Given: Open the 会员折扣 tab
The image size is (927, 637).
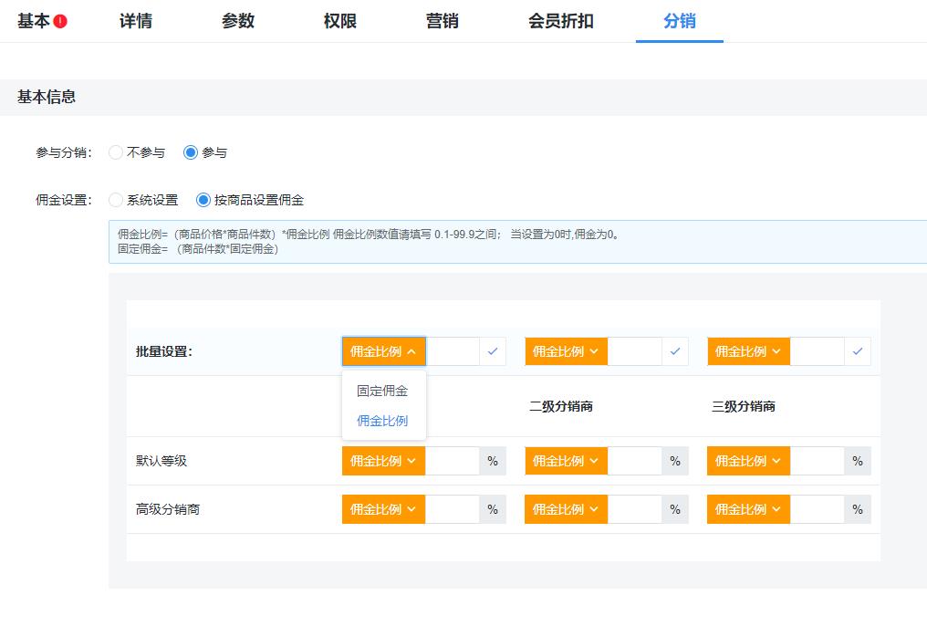Looking at the screenshot, I should [559, 20].
